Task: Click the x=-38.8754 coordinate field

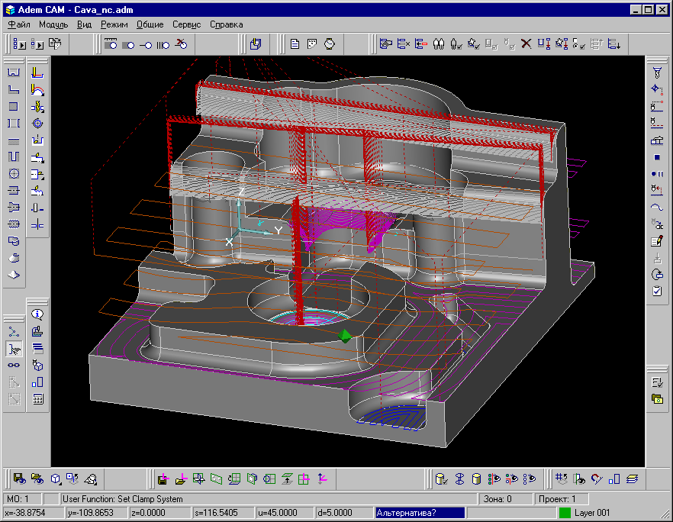Action: click(33, 513)
